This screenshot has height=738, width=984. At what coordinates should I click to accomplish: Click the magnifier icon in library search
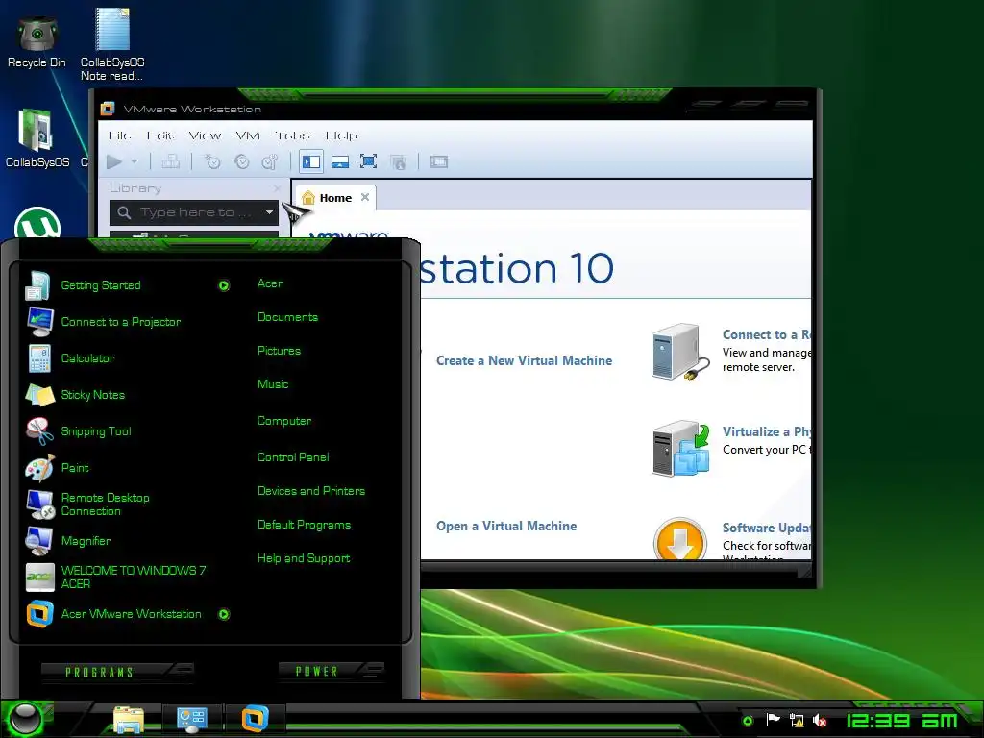coord(124,212)
